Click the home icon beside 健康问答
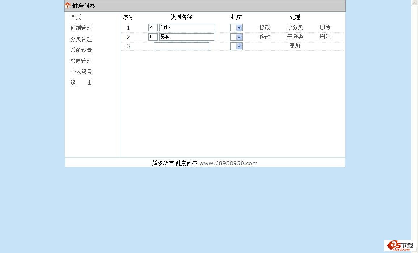 [x=68, y=5]
